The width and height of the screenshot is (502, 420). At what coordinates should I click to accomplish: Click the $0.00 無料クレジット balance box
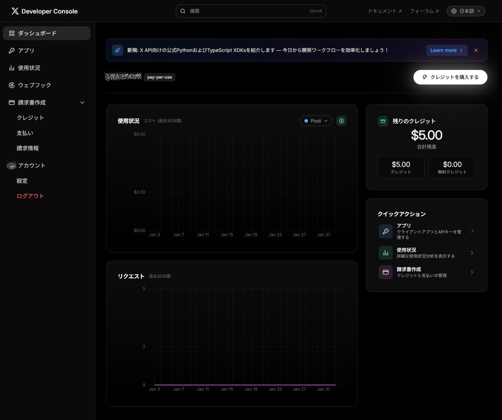click(x=452, y=167)
